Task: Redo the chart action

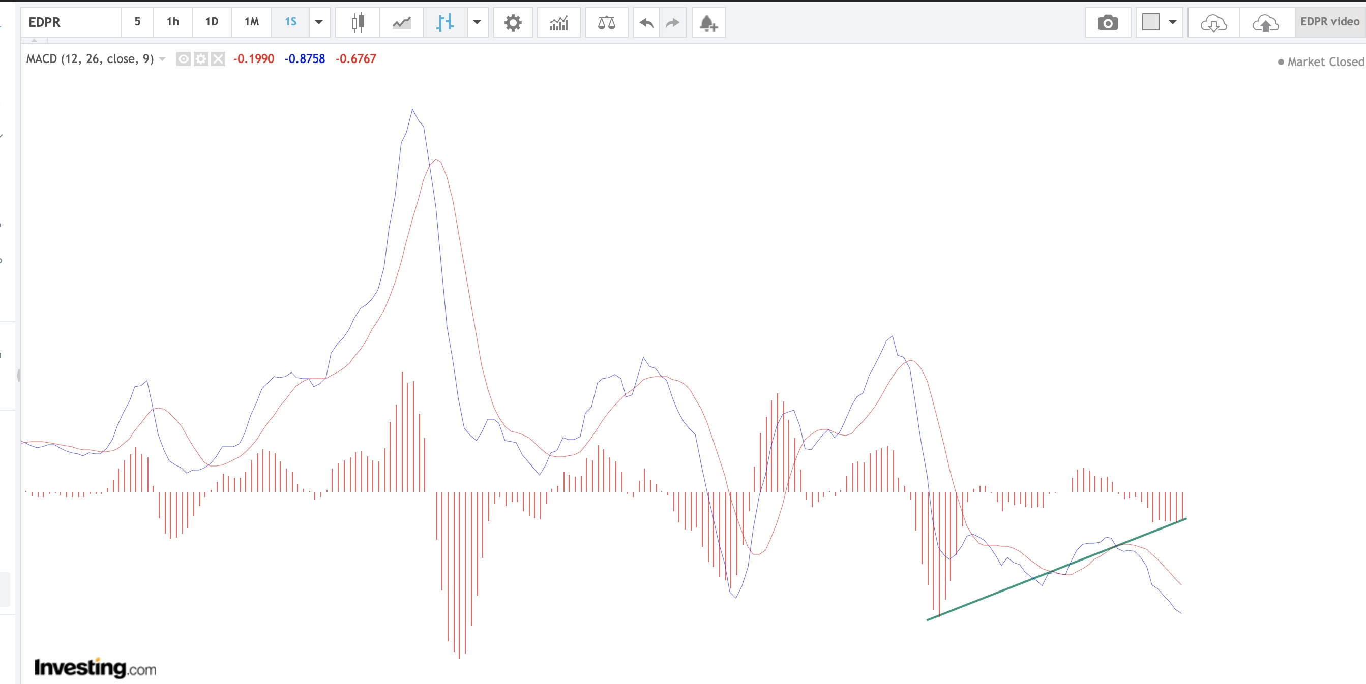Action: click(x=672, y=22)
